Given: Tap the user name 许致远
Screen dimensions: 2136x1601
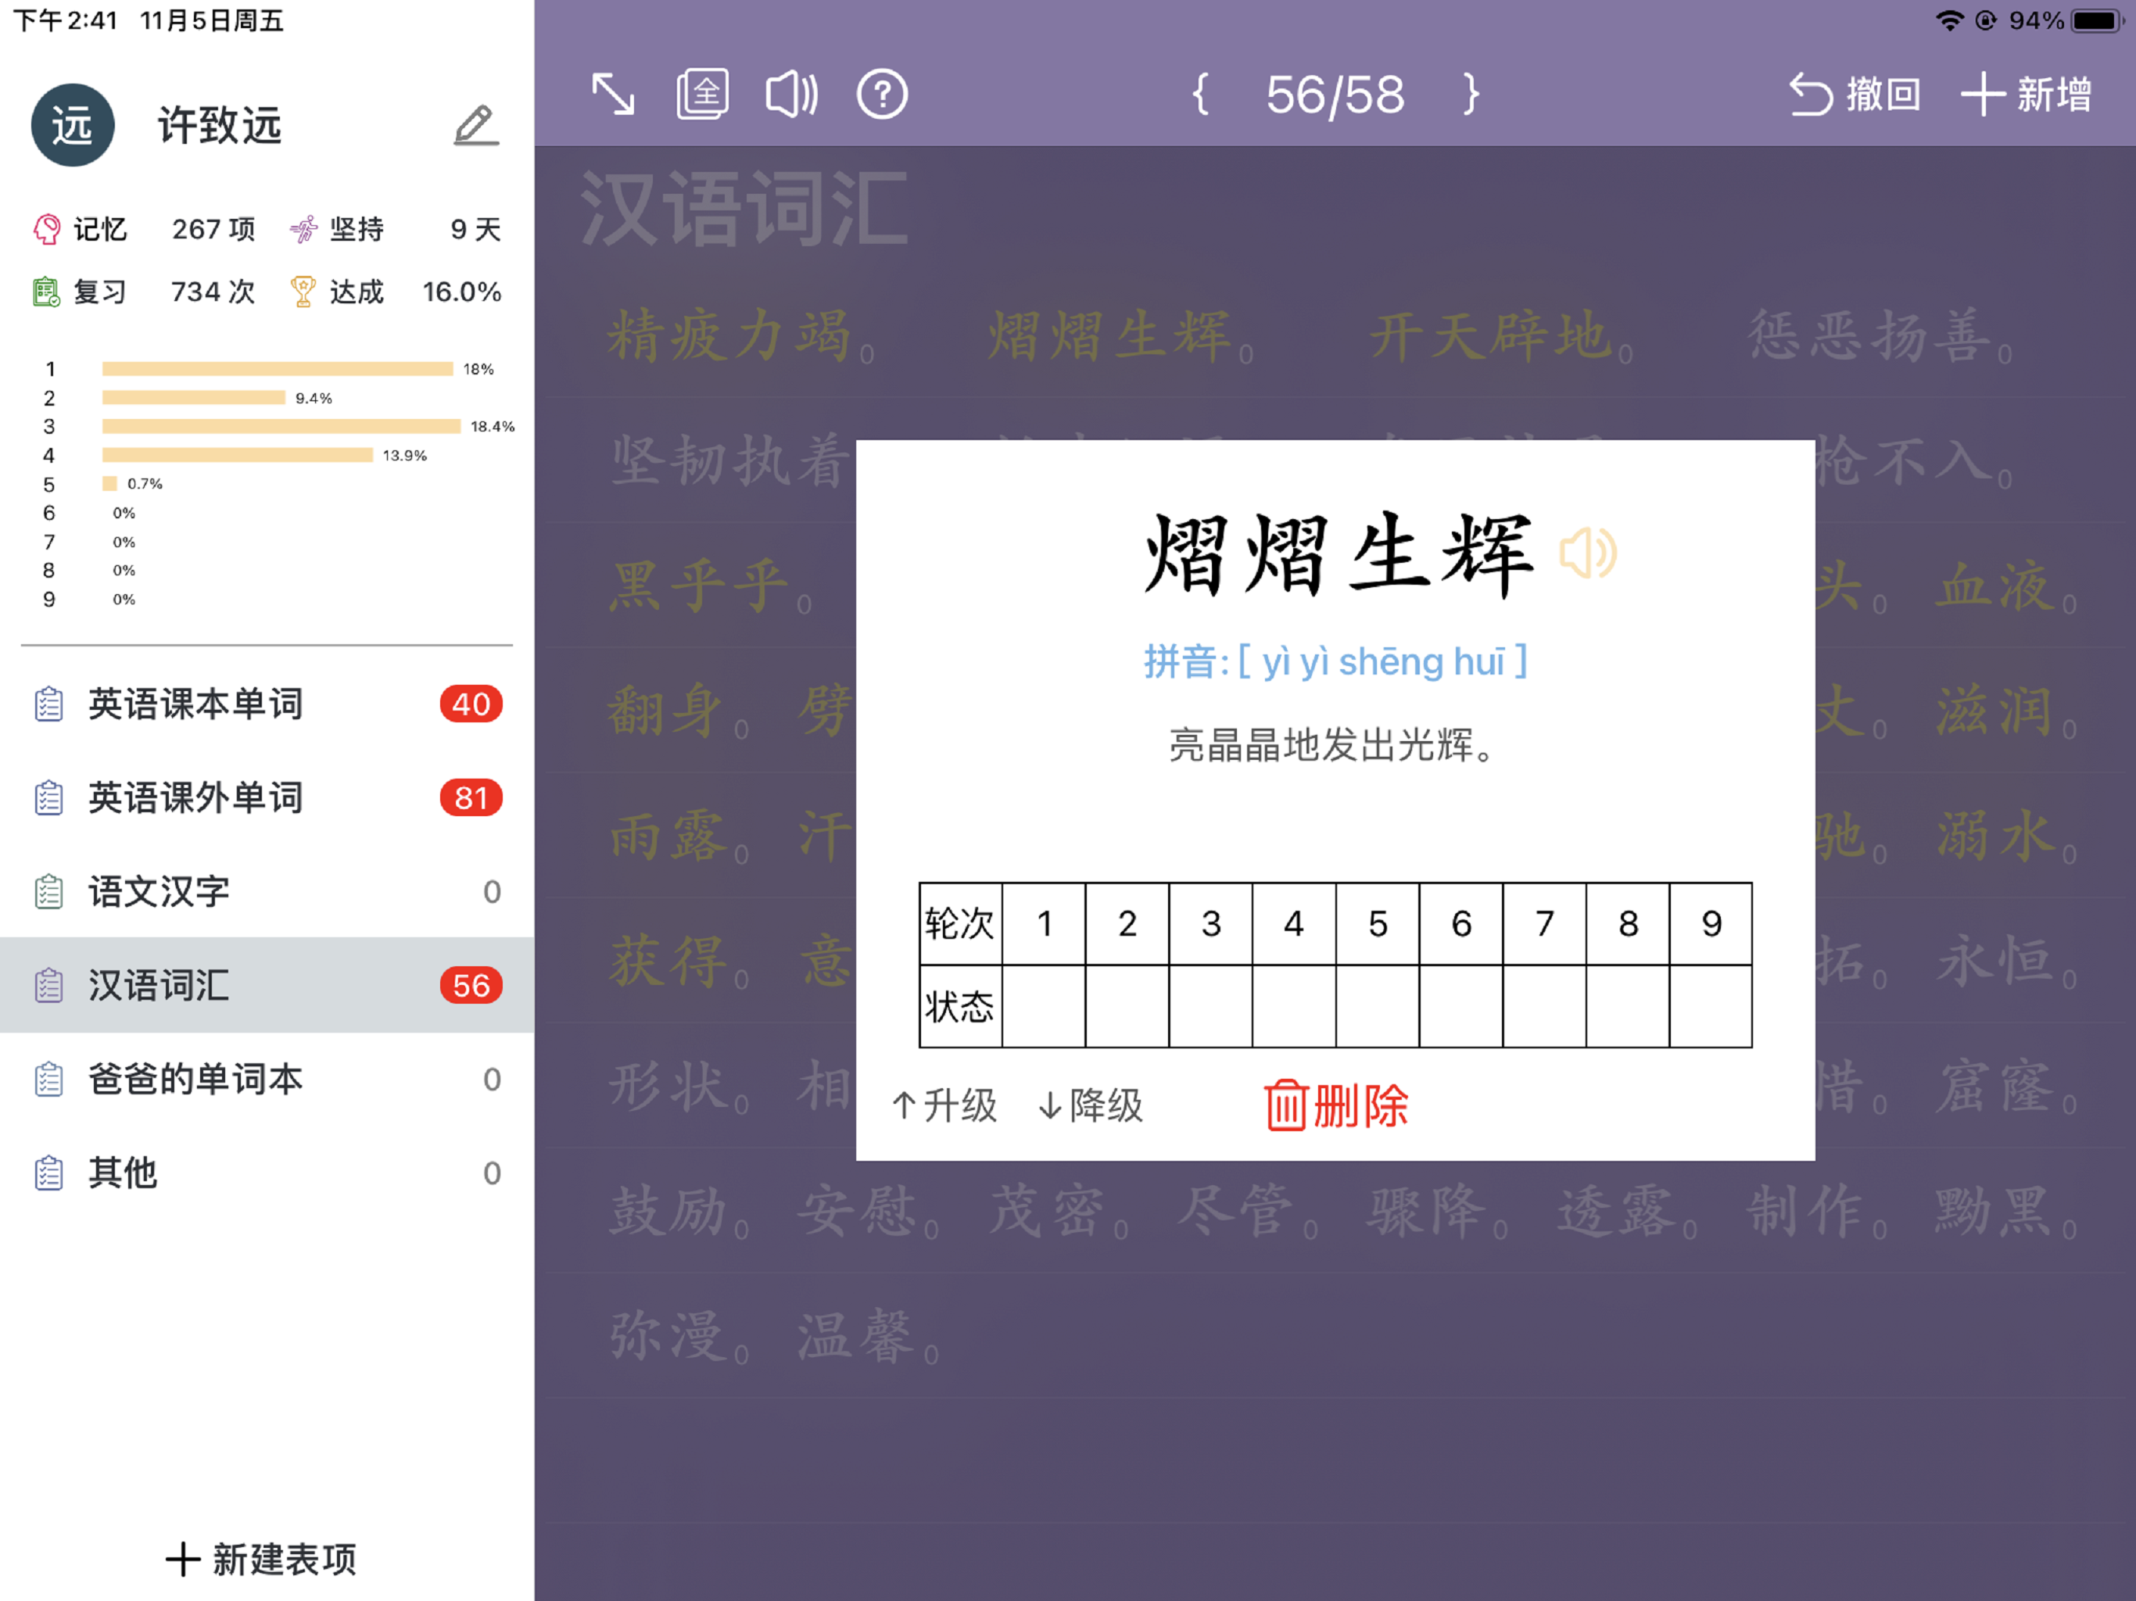Looking at the screenshot, I should 220,126.
